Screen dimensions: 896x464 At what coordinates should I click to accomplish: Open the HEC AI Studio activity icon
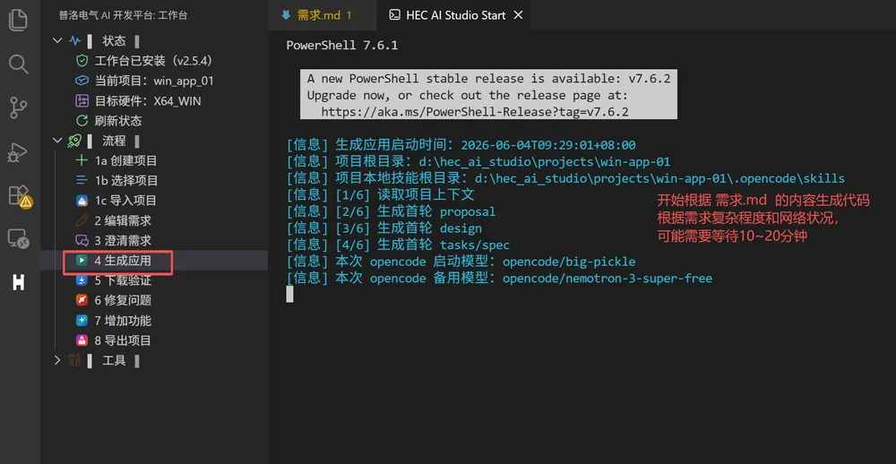point(18,281)
